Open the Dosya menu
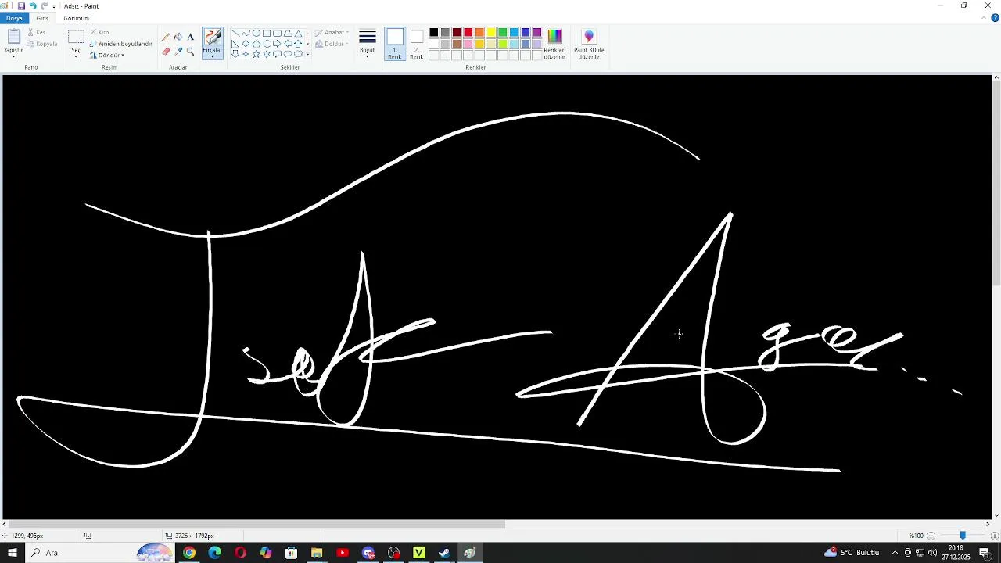This screenshot has width=1001, height=563. (x=14, y=18)
